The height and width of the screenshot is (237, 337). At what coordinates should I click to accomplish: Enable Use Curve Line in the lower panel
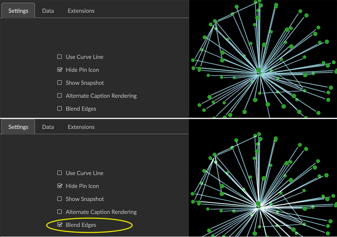60,173
